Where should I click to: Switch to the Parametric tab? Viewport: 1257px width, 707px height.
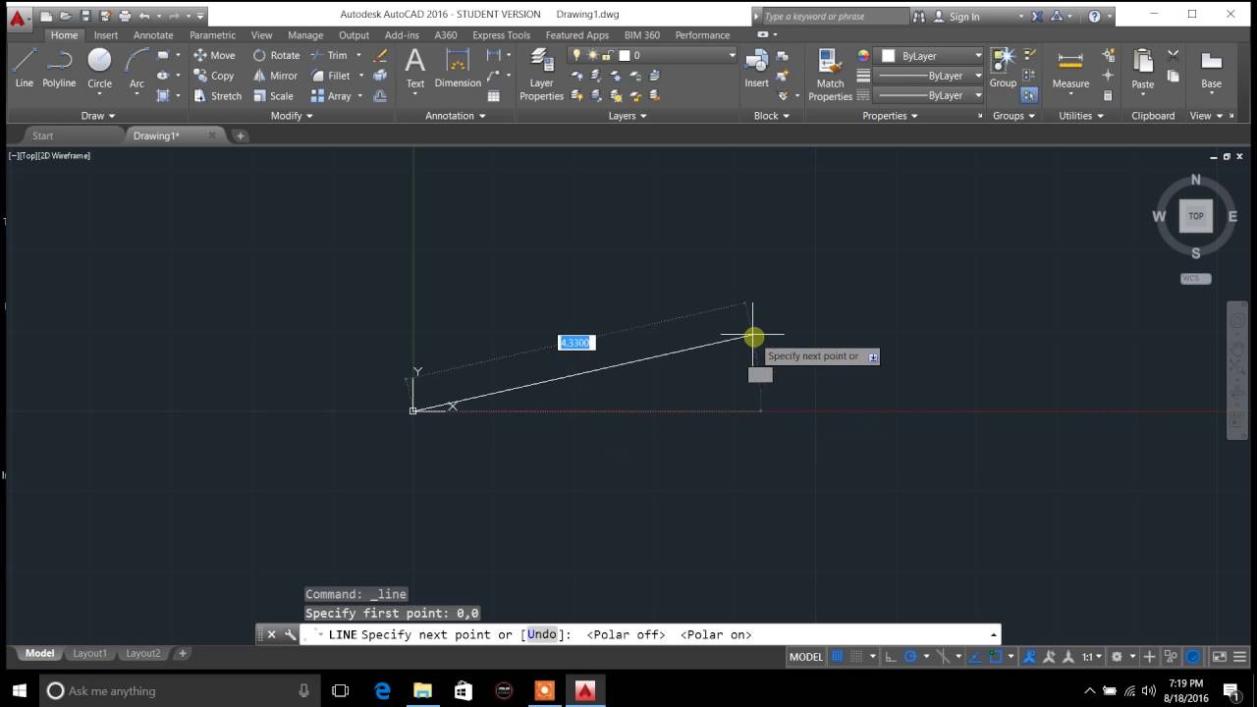click(x=213, y=35)
